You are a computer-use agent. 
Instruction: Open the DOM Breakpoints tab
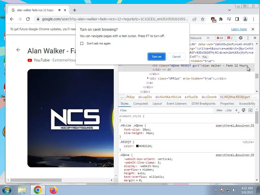tap(203, 104)
